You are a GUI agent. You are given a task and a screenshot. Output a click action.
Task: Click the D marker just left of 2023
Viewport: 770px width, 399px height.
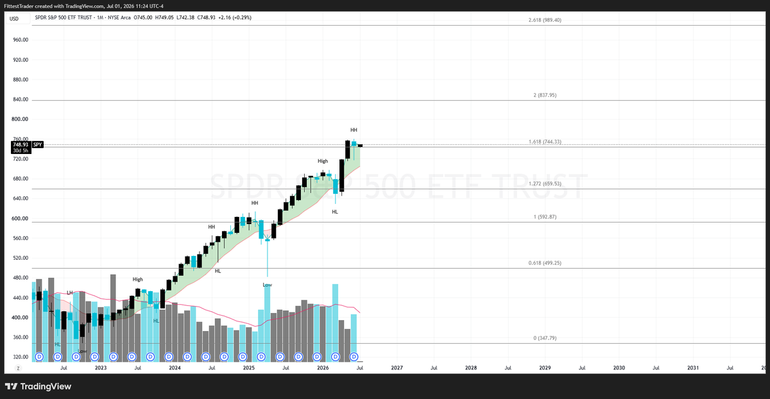point(94,357)
